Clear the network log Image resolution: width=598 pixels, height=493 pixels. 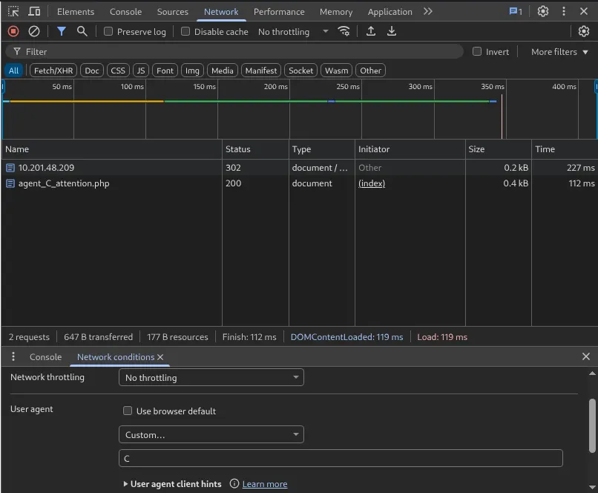pos(34,31)
